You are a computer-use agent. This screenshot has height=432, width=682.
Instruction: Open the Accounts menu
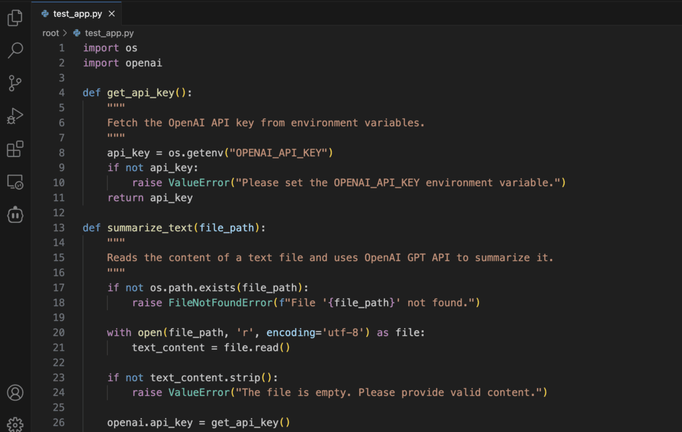point(15,393)
